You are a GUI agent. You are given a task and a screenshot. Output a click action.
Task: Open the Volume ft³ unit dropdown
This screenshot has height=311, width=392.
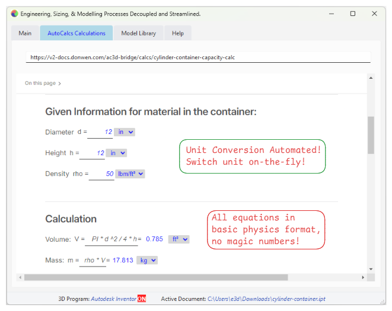click(179, 239)
